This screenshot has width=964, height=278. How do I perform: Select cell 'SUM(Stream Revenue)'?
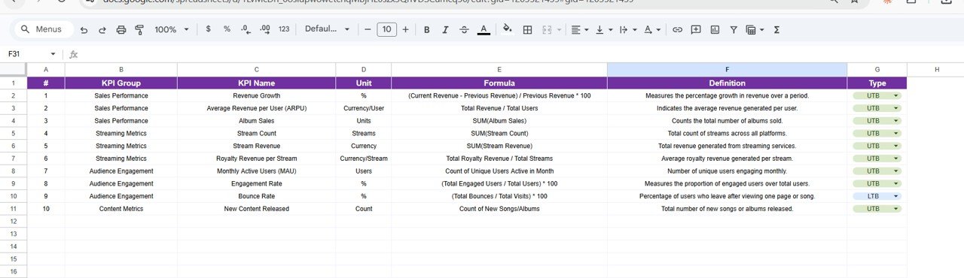coord(499,146)
